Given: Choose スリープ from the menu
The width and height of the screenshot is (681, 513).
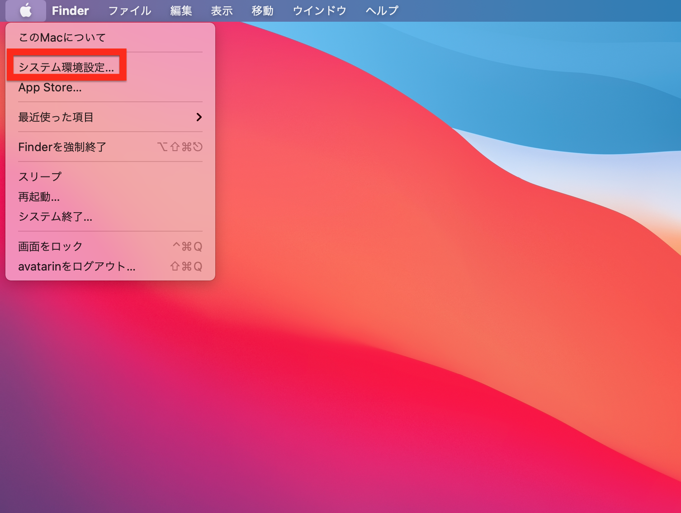Looking at the screenshot, I should (x=110, y=177).
